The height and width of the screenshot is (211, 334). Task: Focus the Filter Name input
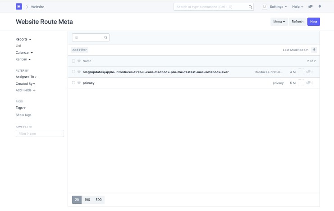tap(40, 133)
